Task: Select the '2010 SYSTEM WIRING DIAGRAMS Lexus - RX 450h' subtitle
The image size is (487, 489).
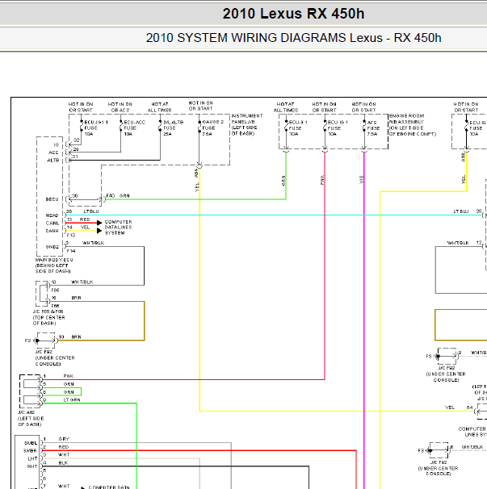Action: (x=293, y=38)
